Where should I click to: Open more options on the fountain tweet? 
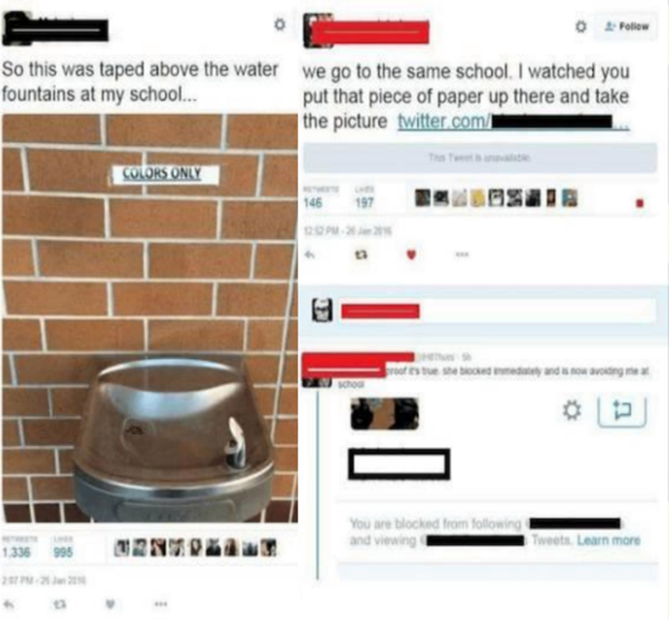[x=161, y=604]
